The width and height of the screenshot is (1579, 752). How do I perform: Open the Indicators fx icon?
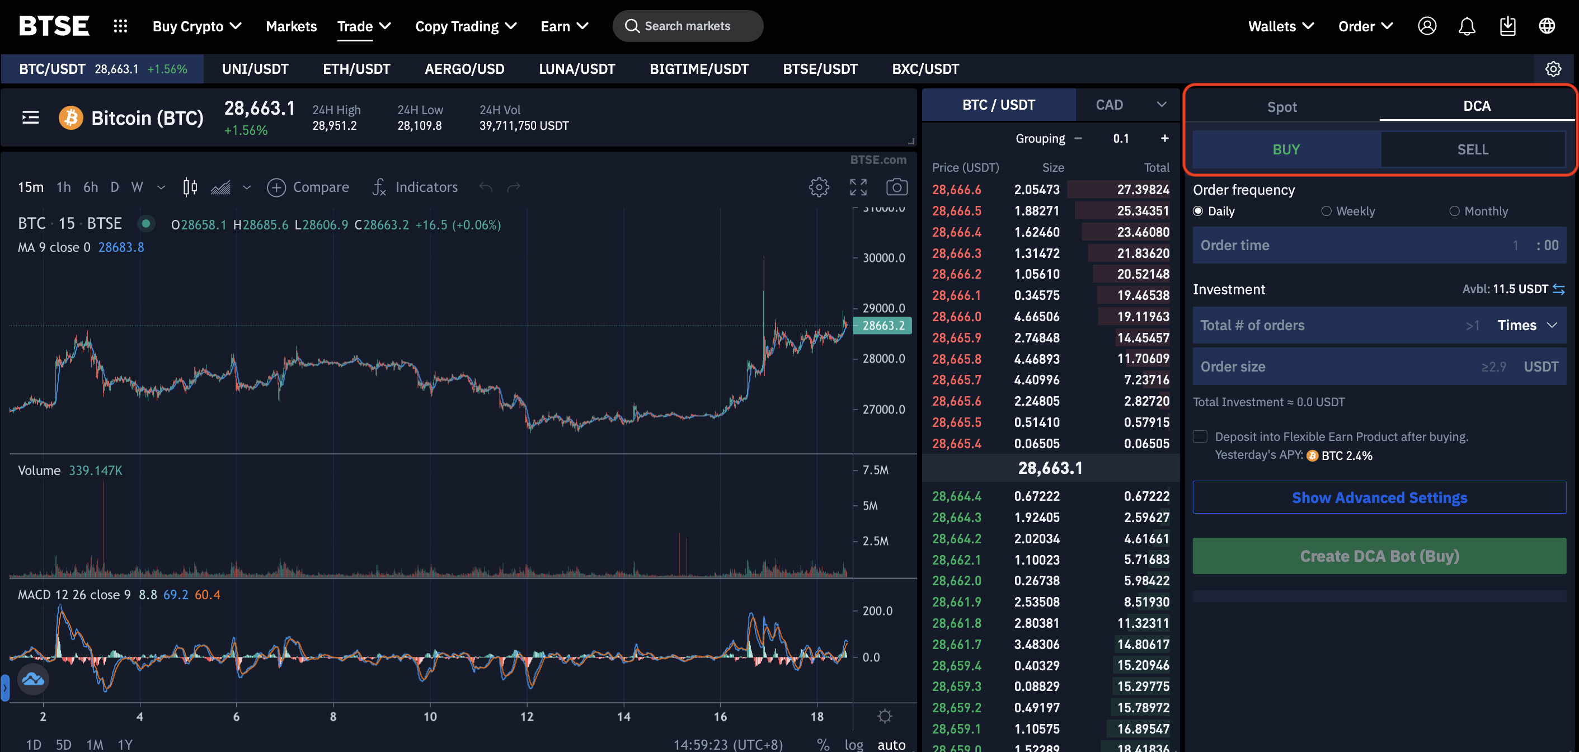[x=379, y=187]
